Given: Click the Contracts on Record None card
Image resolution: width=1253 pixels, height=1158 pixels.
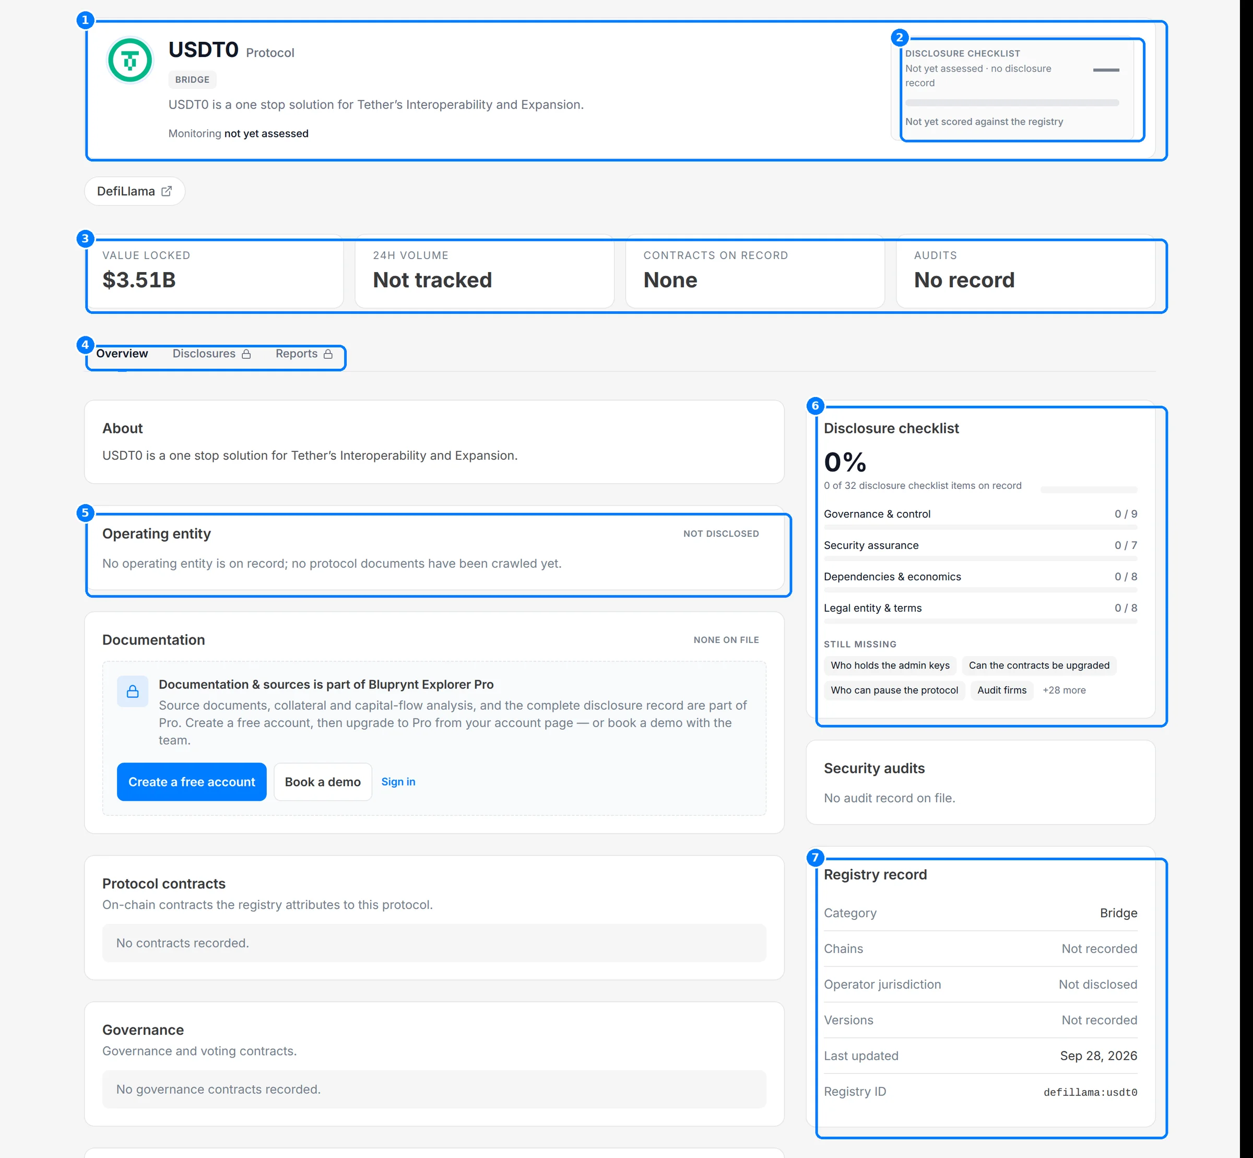Looking at the screenshot, I should coord(755,271).
